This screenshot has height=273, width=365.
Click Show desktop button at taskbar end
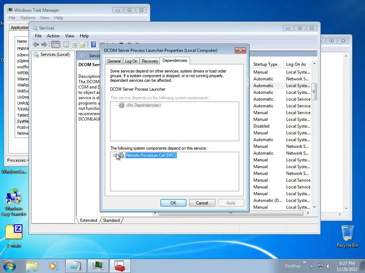coord(363,266)
